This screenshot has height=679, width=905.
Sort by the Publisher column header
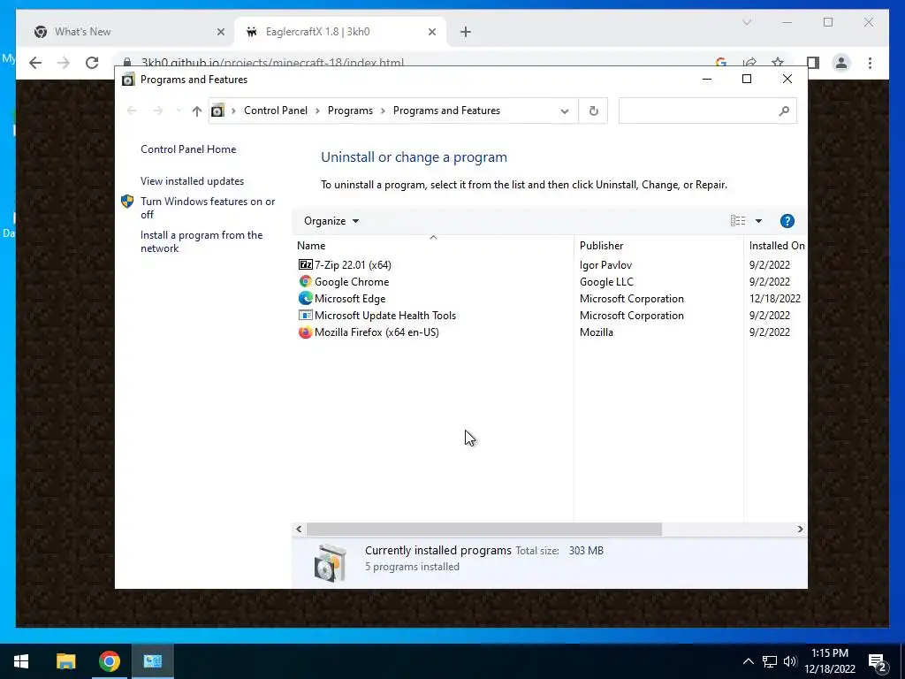click(x=658, y=246)
